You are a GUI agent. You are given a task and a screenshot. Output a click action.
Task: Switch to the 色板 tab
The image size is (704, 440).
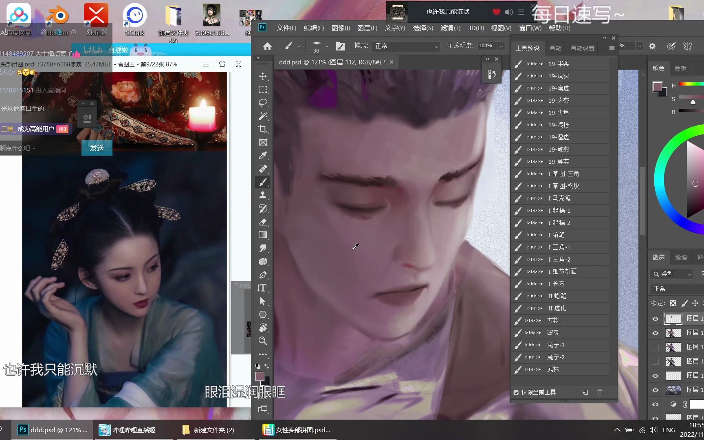(680, 68)
